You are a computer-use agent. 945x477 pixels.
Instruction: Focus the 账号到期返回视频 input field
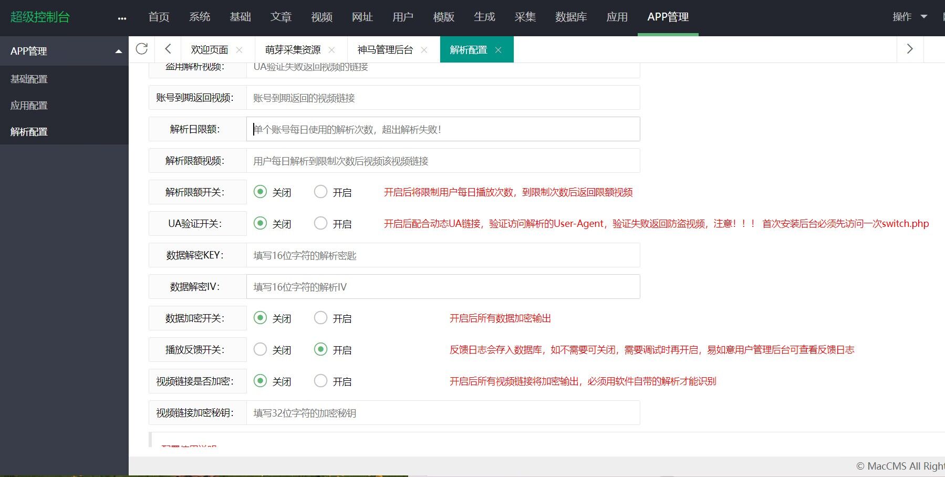point(443,98)
